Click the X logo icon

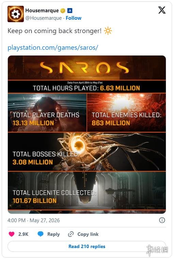(x=162, y=10)
